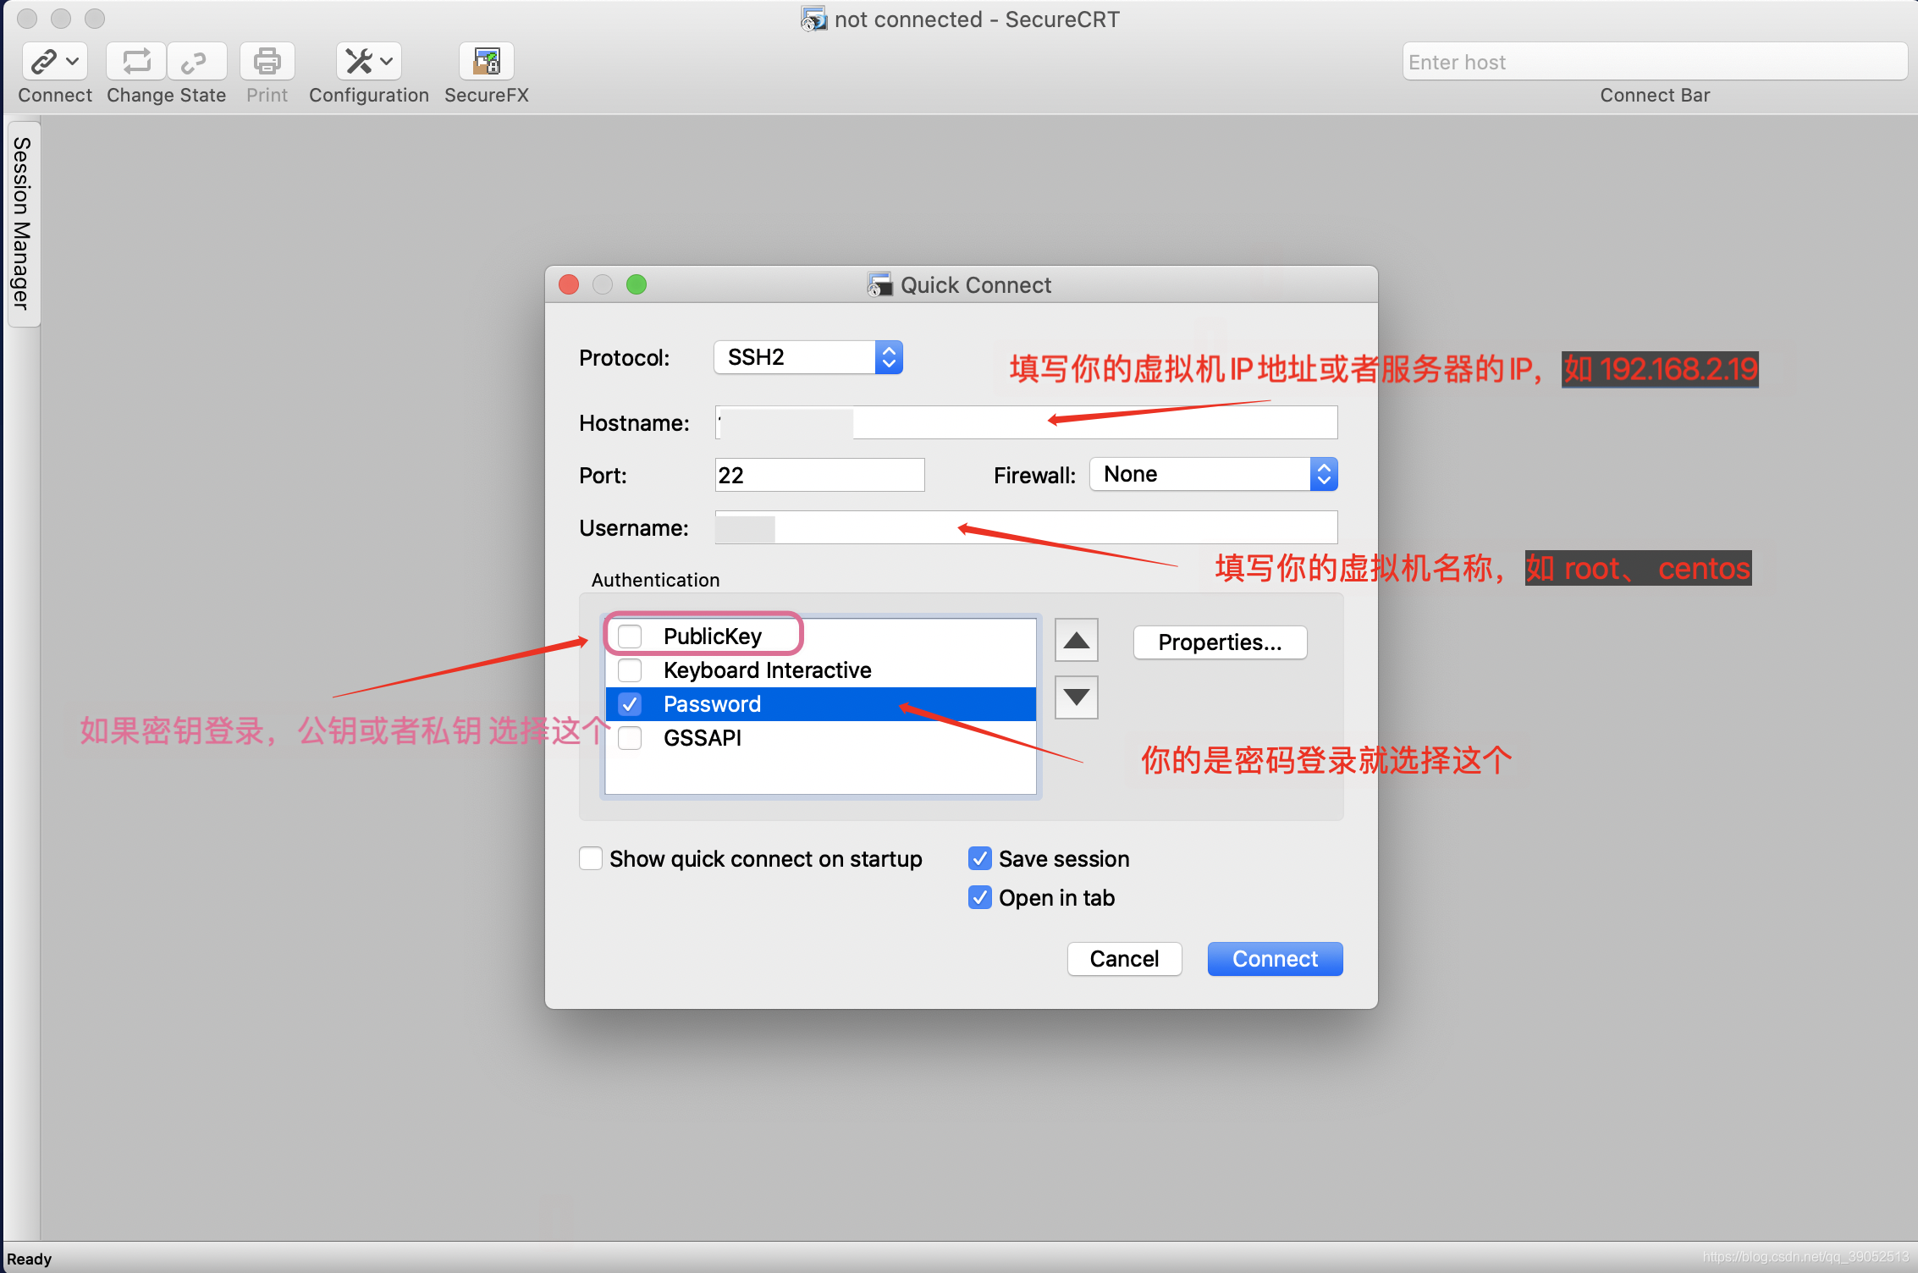Click Cancel in Quick Connect dialog
1918x1273 pixels.
click(x=1124, y=959)
